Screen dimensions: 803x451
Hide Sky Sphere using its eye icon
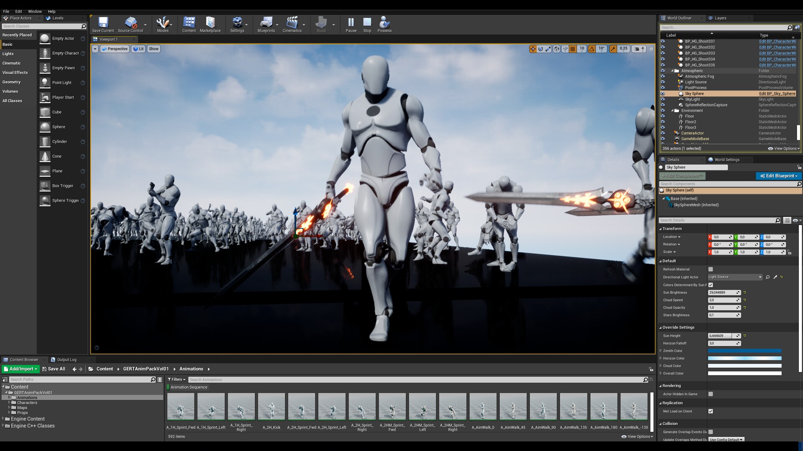662,94
